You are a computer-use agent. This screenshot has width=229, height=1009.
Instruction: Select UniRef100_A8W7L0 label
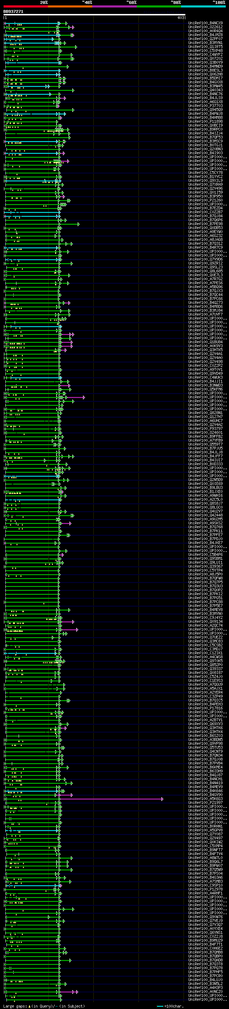click(205, 857)
